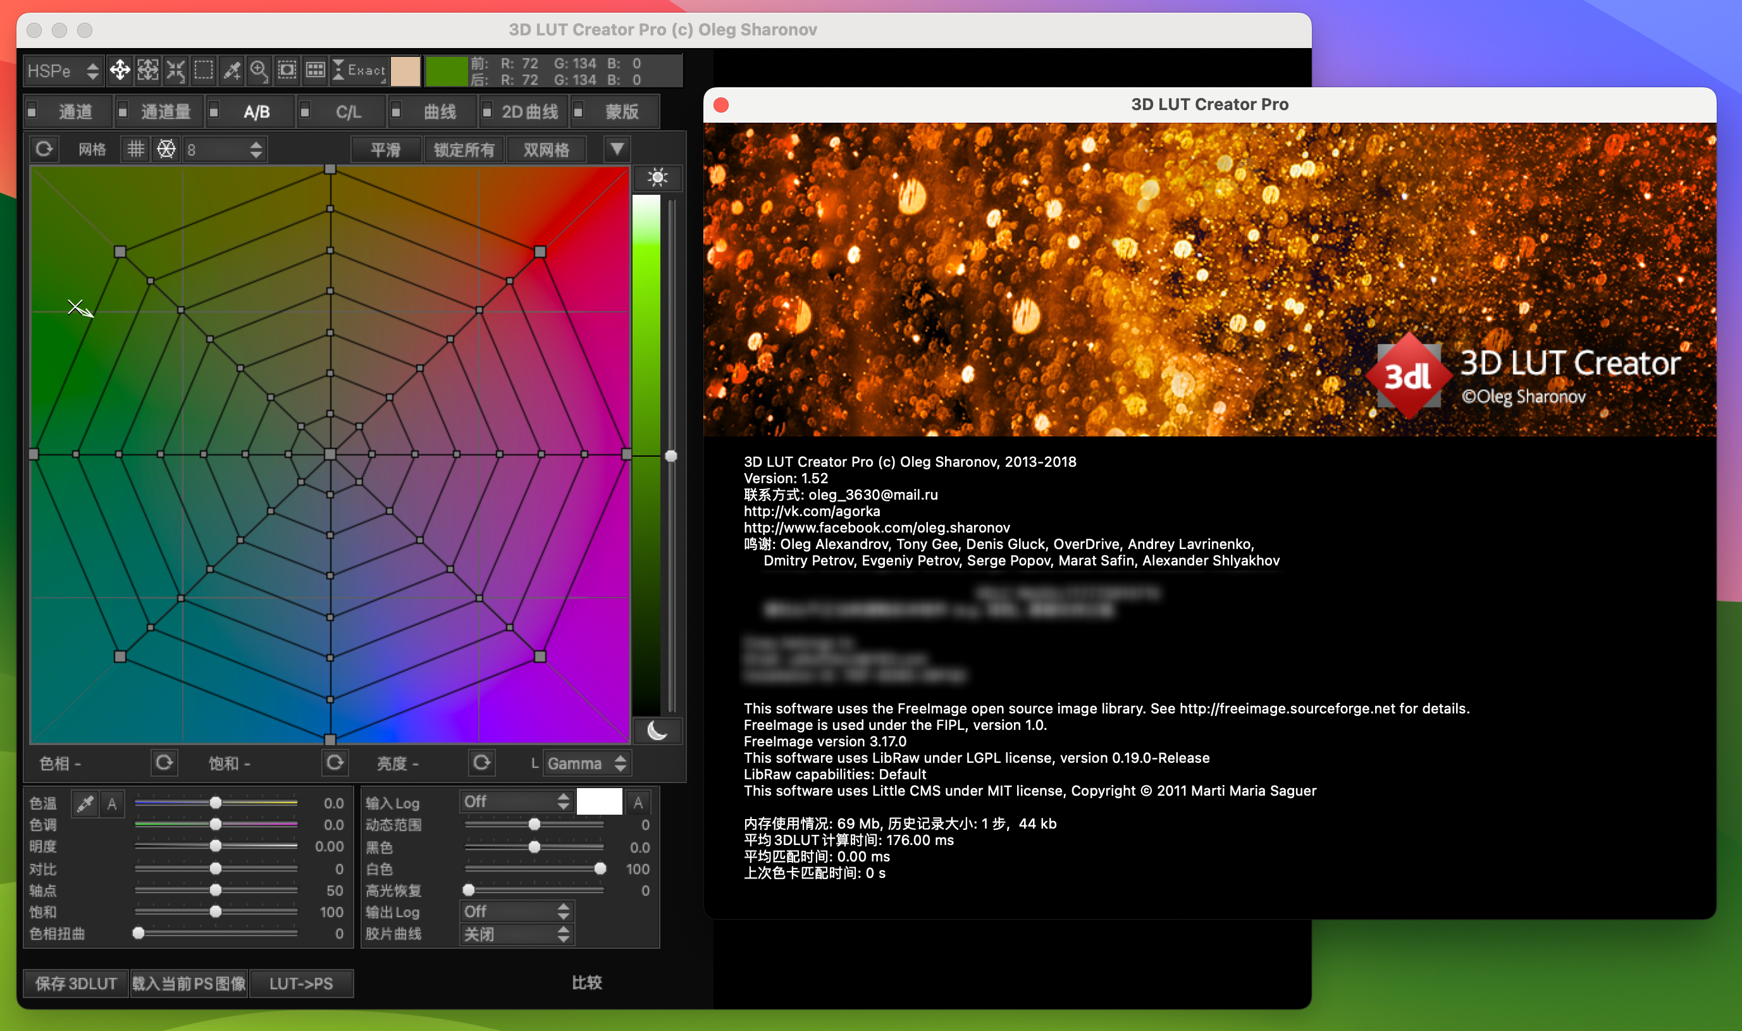The image size is (1742, 1031).
Task: Click the 保存 3DLUT button
Action: pyautogui.click(x=77, y=983)
